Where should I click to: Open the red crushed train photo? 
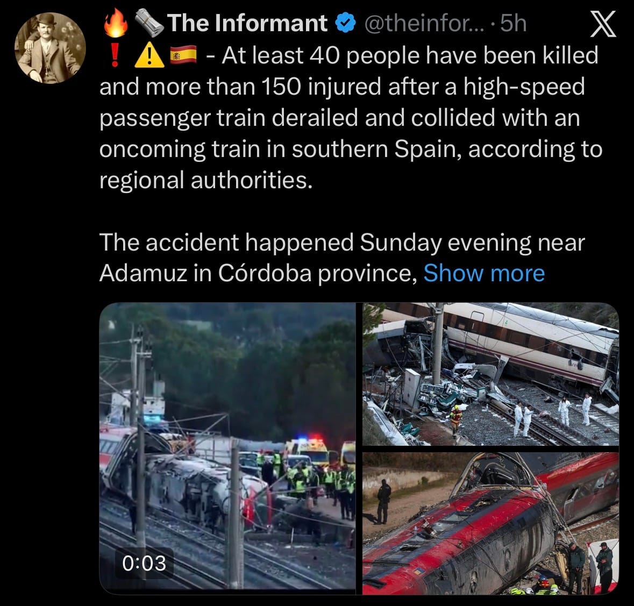tap(490, 524)
